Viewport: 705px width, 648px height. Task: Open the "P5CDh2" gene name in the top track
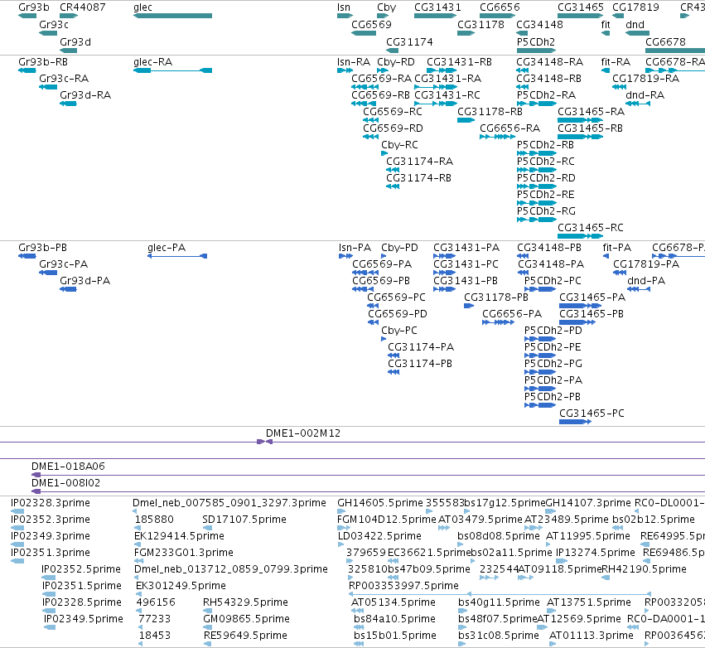coord(536,41)
